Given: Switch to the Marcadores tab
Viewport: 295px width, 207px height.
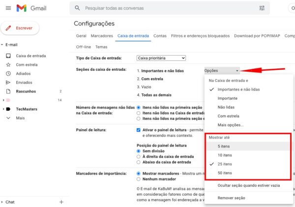Looking at the screenshot, I should pos(102,36).
